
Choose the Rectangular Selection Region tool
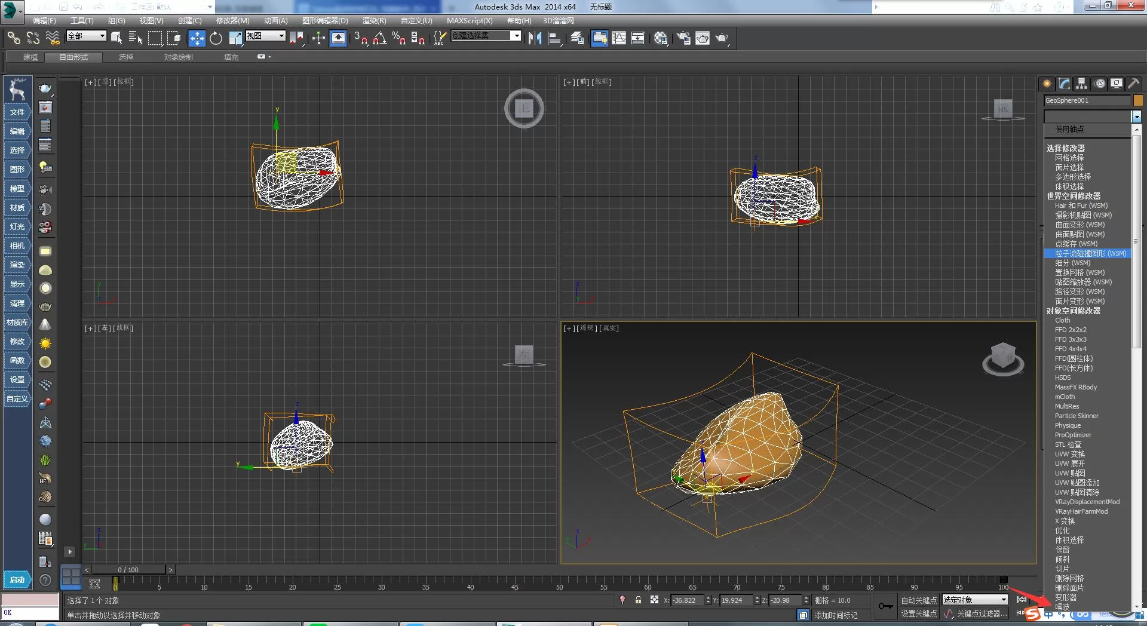[155, 38]
